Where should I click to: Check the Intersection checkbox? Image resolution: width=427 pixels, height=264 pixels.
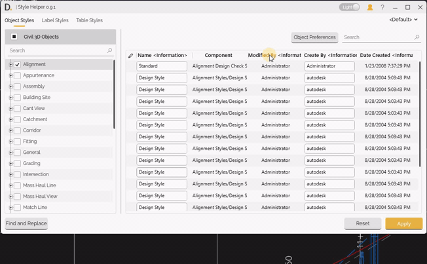(x=18, y=174)
